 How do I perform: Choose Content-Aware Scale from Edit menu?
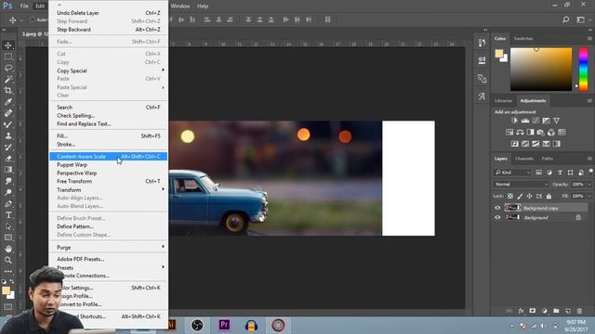[x=109, y=157]
